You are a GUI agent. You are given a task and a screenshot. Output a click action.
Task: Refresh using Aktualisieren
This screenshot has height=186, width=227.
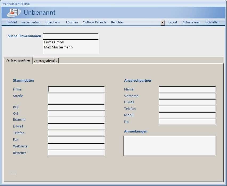tap(191, 22)
